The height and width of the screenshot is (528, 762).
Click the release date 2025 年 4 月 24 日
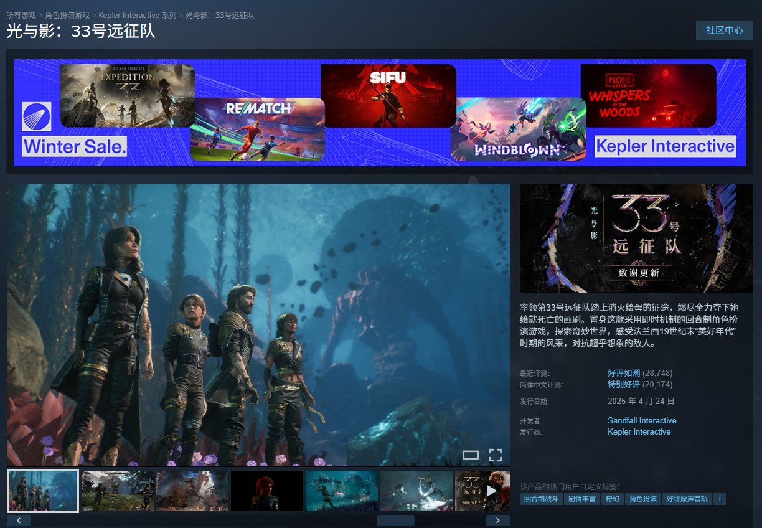tap(641, 401)
